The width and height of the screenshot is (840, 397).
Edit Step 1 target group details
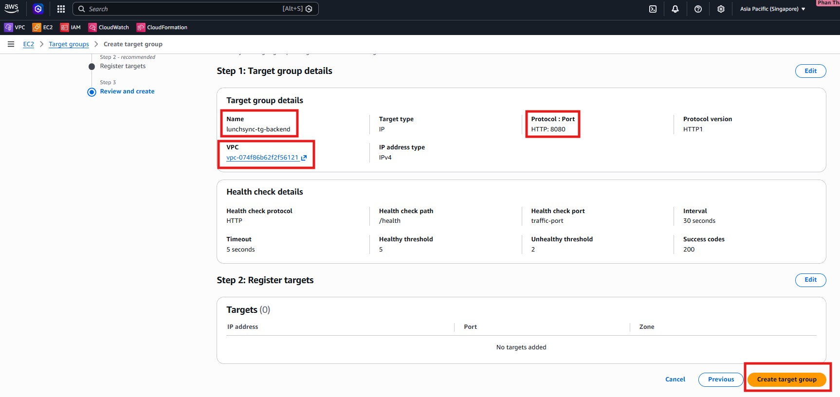point(810,71)
